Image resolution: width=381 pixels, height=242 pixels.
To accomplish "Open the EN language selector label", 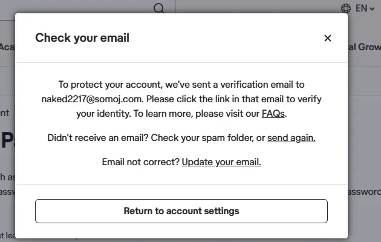I will tap(361, 8).
